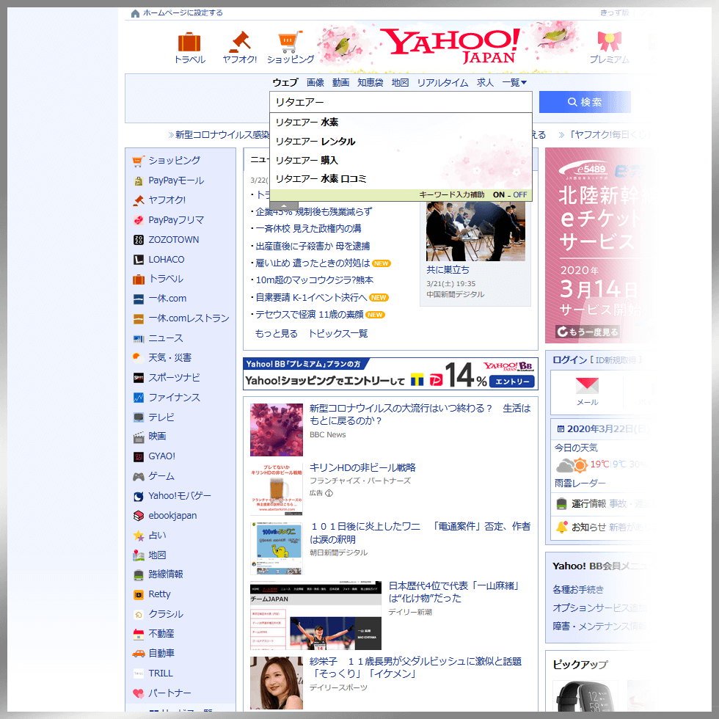This screenshot has height=719, width=719.
Task: Switch to the 求人 search tab
Action: [485, 82]
